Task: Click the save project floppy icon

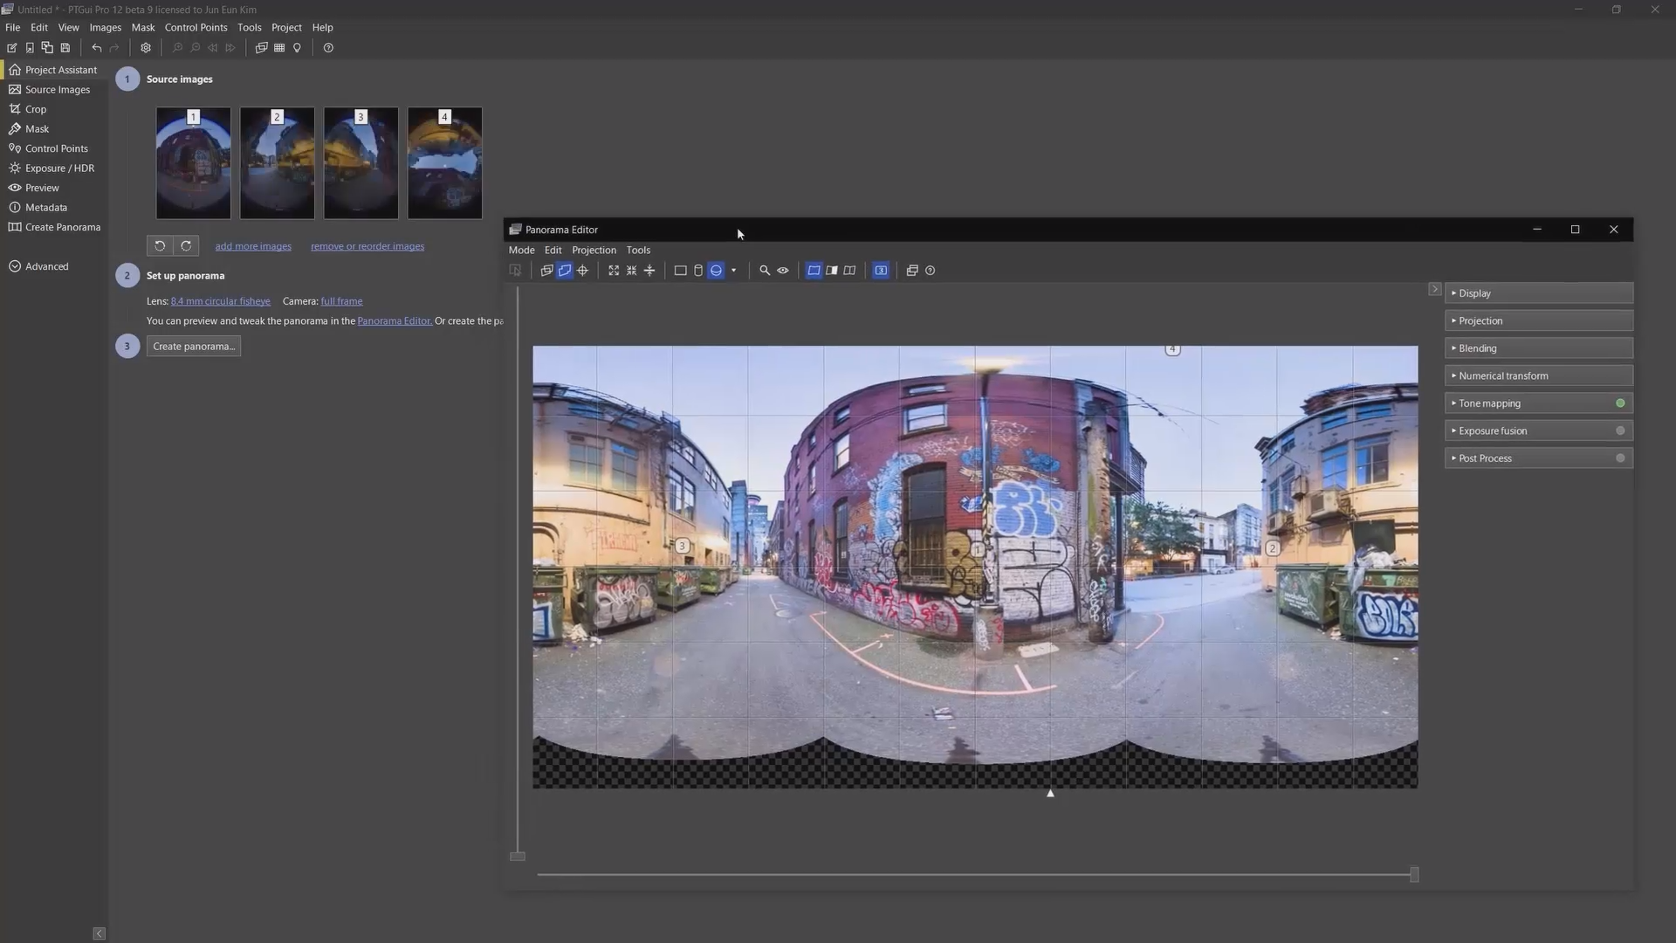Action: coord(65,48)
